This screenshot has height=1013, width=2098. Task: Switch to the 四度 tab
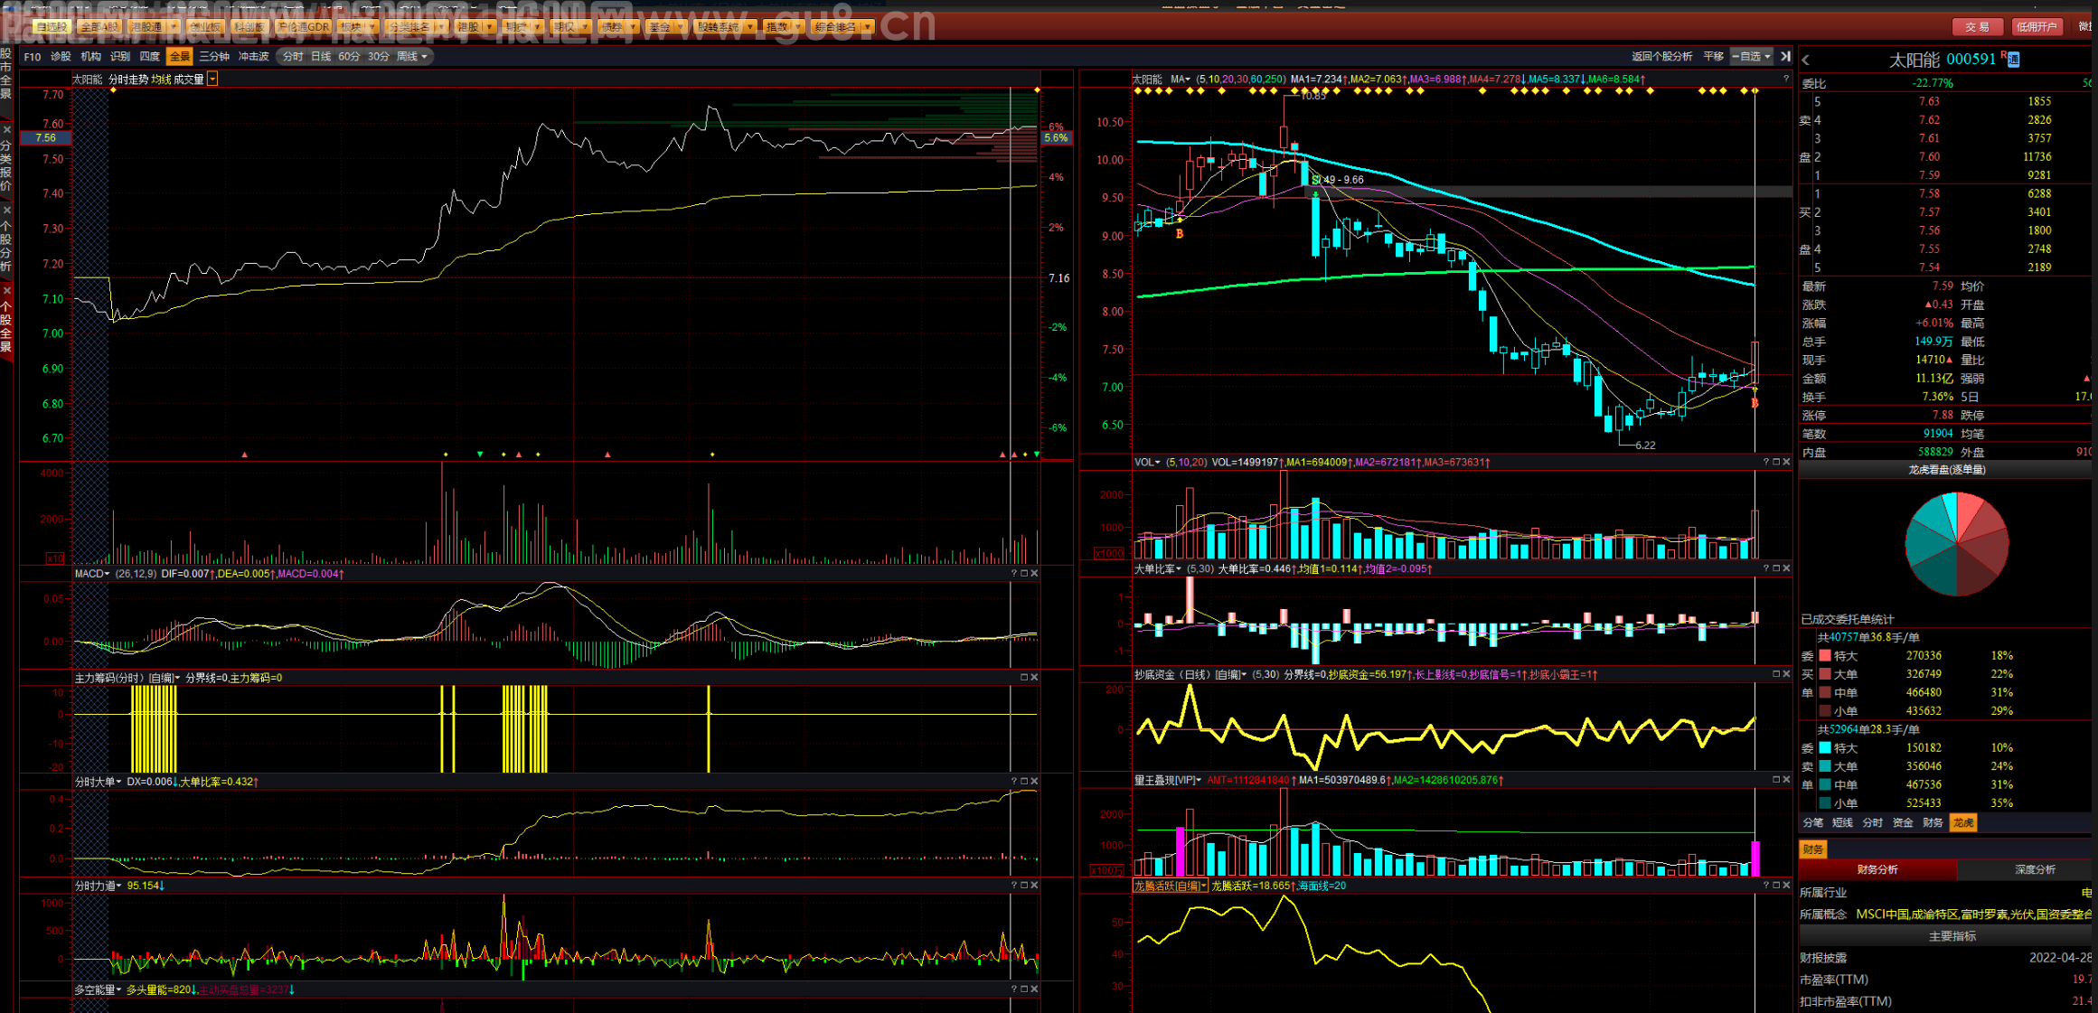click(x=150, y=57)
